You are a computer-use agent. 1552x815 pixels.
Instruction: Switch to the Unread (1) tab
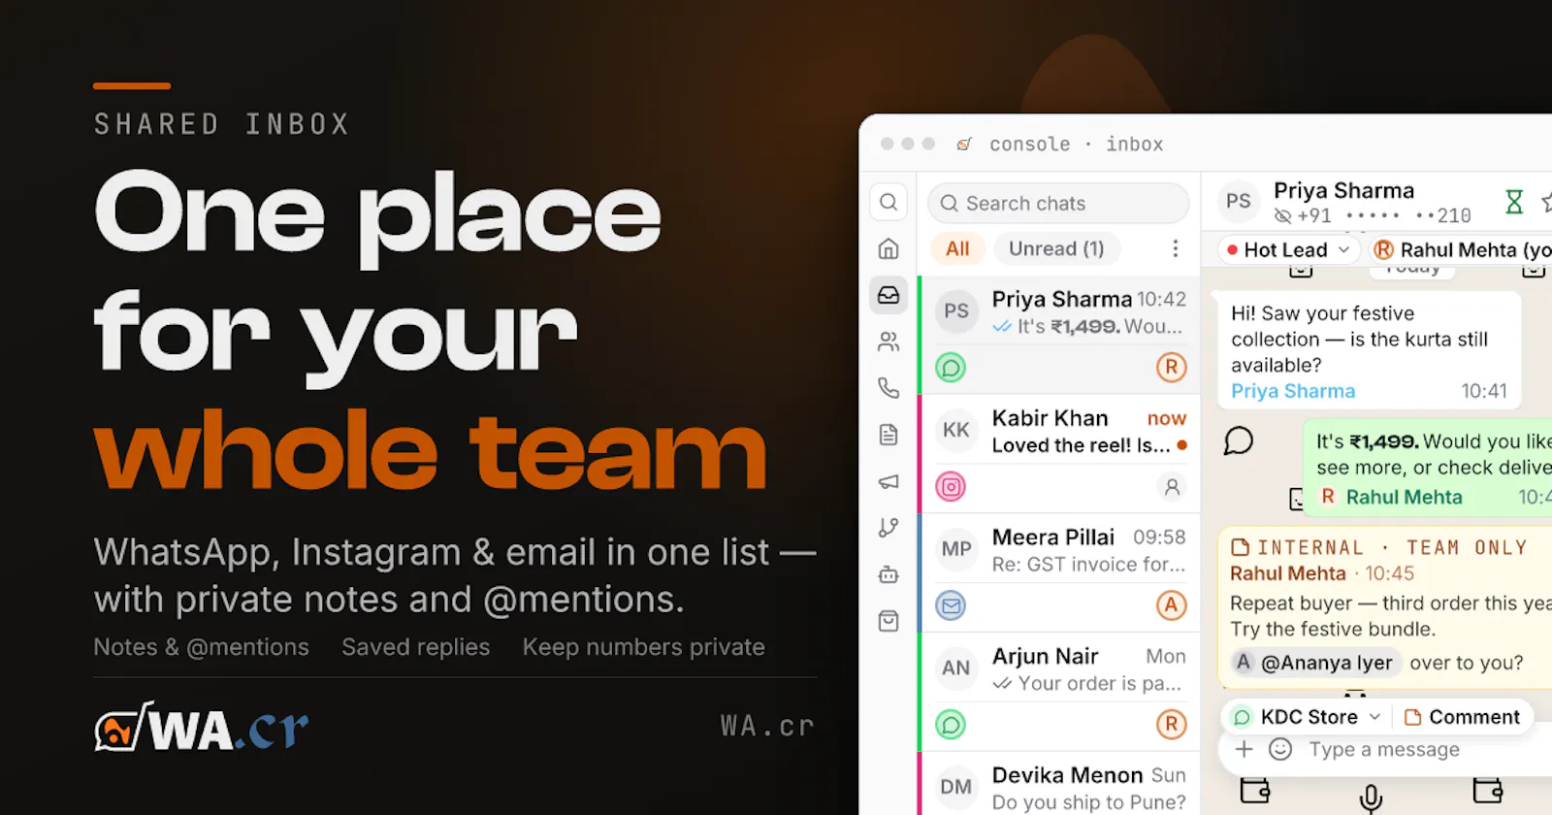[x=1056, y=249]
